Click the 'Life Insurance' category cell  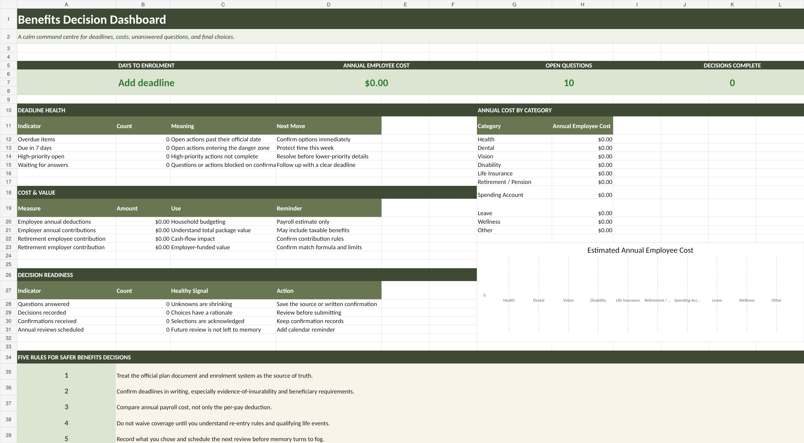click(x=514, y=174)
